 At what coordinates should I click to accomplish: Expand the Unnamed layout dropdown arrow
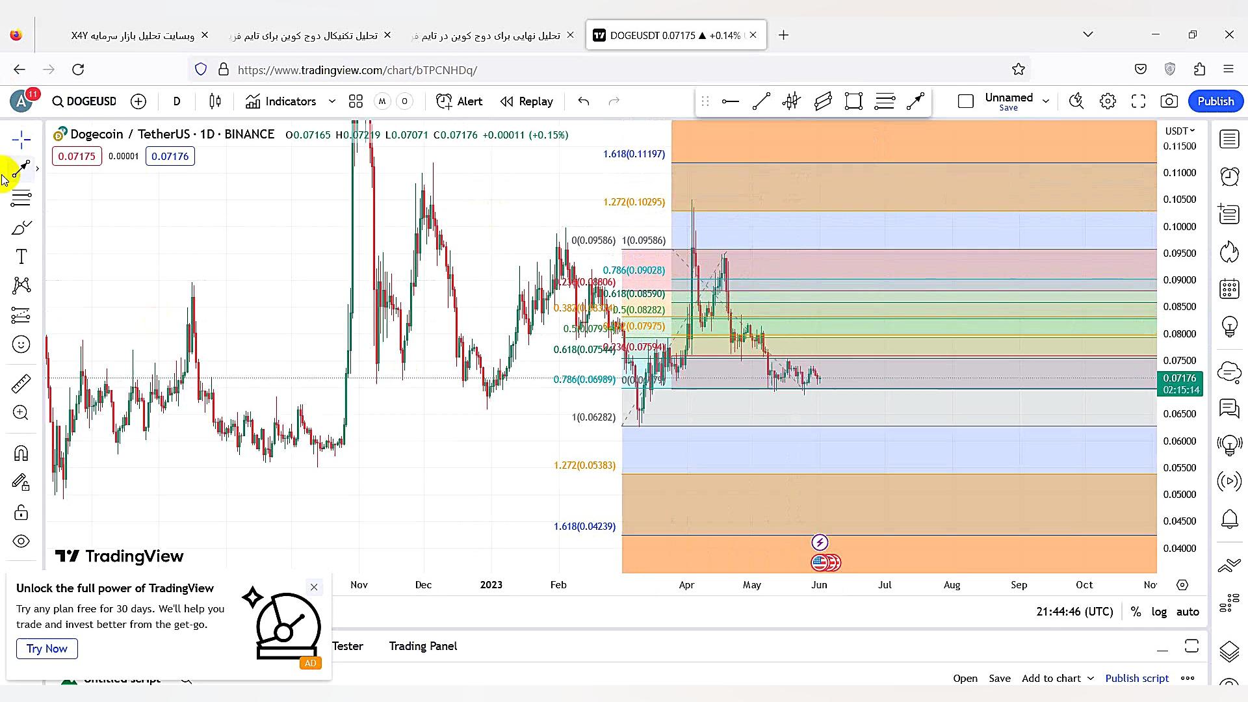(1046, 101)
